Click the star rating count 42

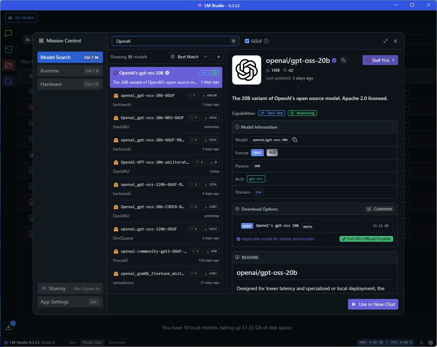(x=288, y=70)
